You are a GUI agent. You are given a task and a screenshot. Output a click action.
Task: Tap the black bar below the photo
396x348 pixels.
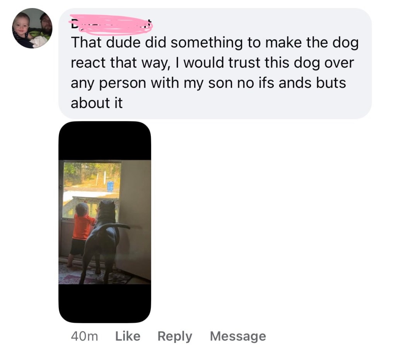[105, 303]
